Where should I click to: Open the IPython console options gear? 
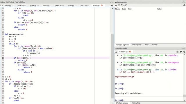click(184, 52)
